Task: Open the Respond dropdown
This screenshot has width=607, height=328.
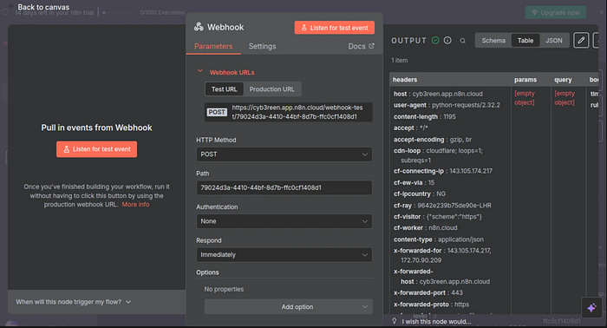Action: [284, 254]
